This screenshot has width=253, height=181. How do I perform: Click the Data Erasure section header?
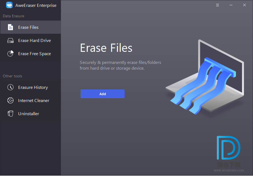tap(13, 16)
